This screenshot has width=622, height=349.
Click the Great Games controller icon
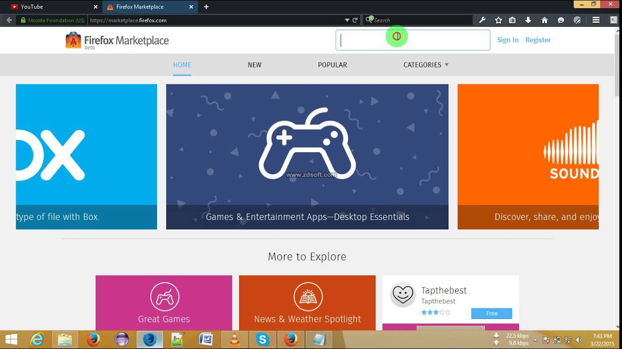tap(164, 297)
